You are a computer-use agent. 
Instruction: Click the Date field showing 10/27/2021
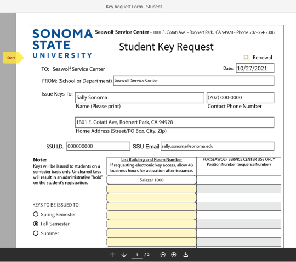click(x=255, y=68)
